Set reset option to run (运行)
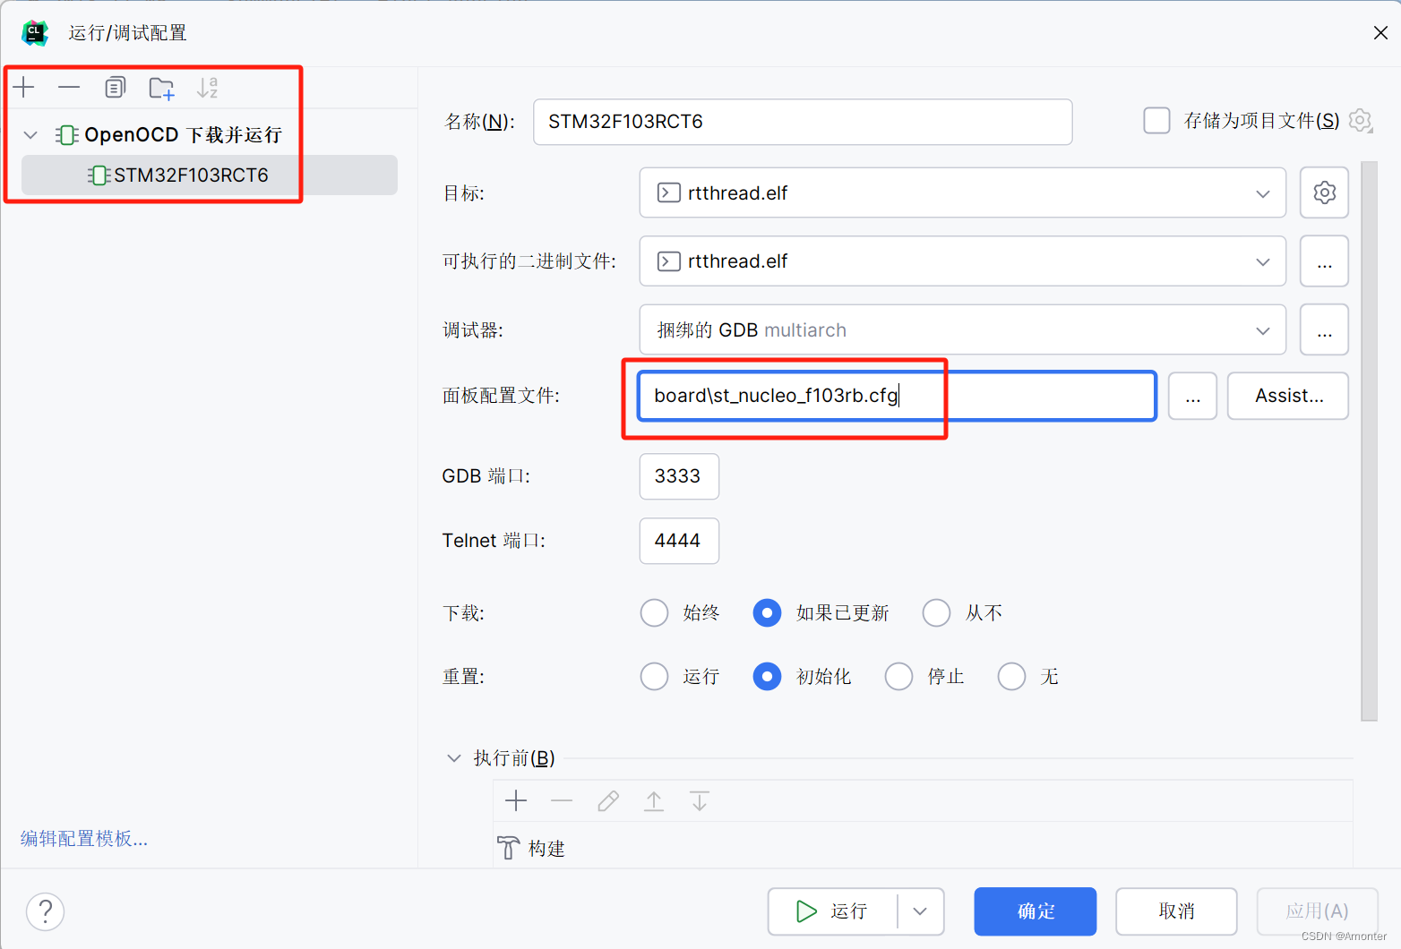The width and height of the screenshot is (1401, 949). coord(654,677)
